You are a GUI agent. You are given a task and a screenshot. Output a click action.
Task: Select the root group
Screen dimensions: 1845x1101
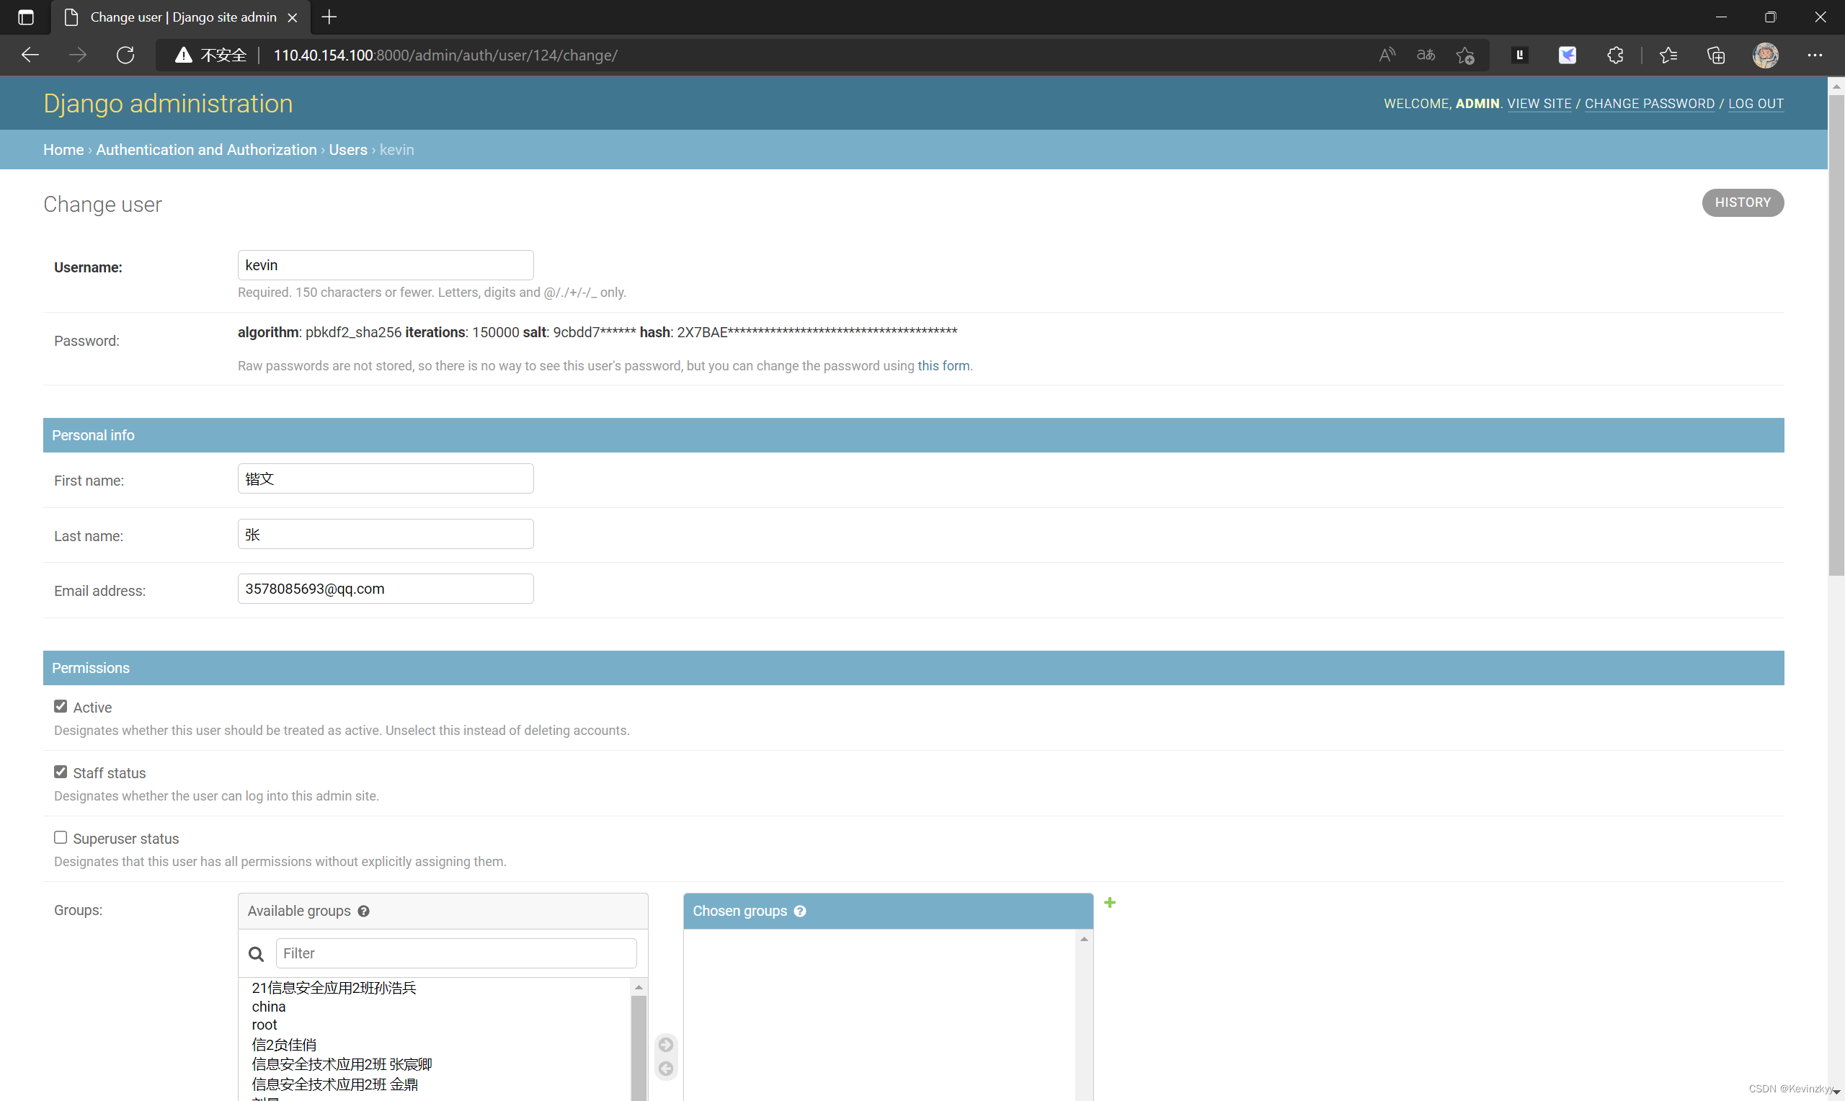coord(264,1025)
